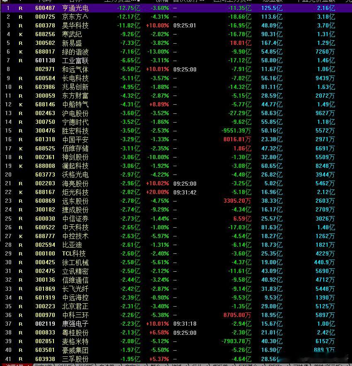This screenshot has height=366, width=352.
Task: Select the 远东股份 stock name
Action: coord(75,201)
